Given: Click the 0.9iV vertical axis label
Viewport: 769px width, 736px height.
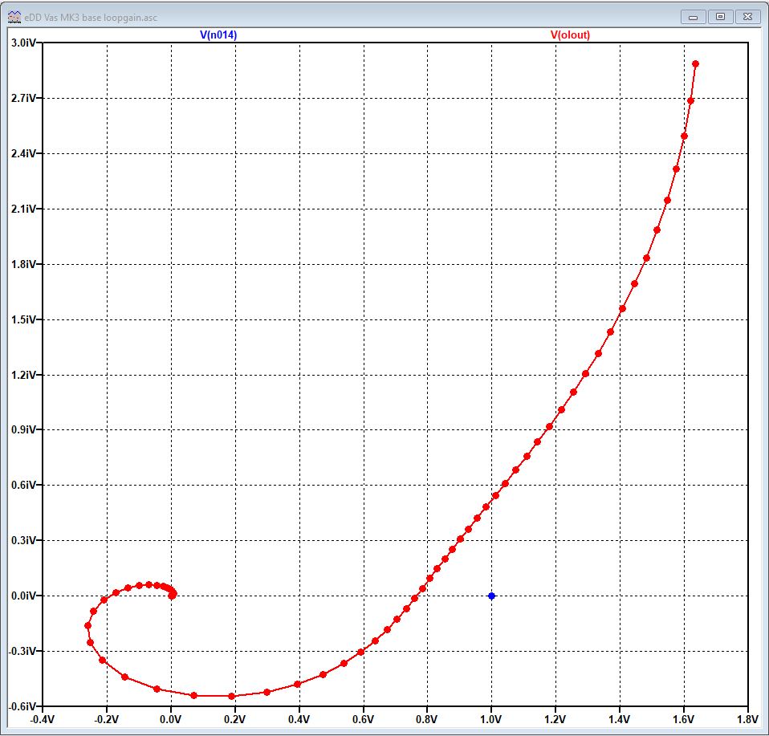Looking at the screenshot, I should pos(23,429).
